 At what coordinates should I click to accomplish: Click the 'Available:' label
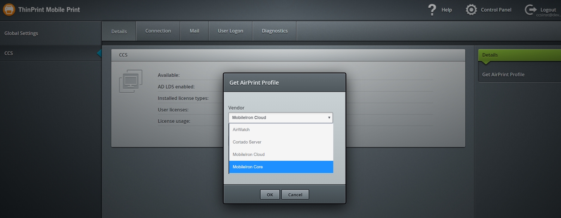point(169,75)
